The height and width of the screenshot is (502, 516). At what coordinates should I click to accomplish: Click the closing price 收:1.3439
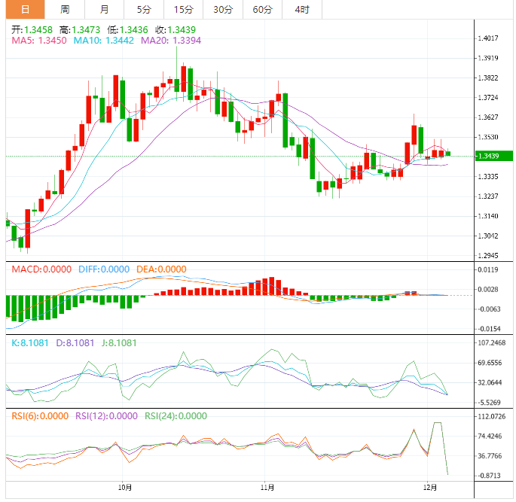point(175,30)
